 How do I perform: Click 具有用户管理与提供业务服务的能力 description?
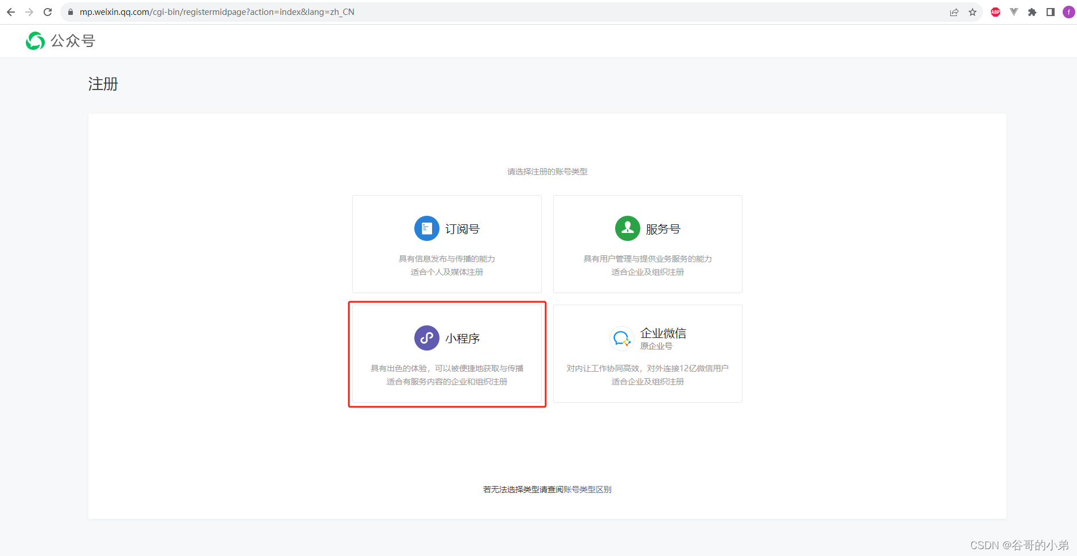click(648, 259)
